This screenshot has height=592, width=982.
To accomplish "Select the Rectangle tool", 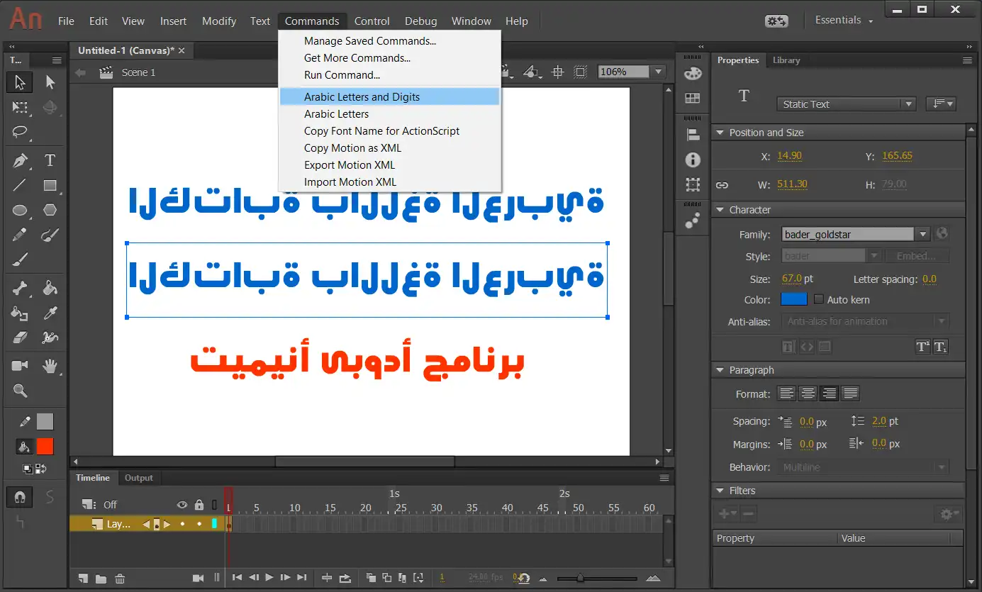I will 50,185.
